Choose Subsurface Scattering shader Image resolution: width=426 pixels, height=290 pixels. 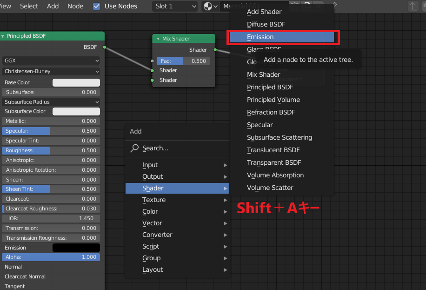tap(282, 137)
